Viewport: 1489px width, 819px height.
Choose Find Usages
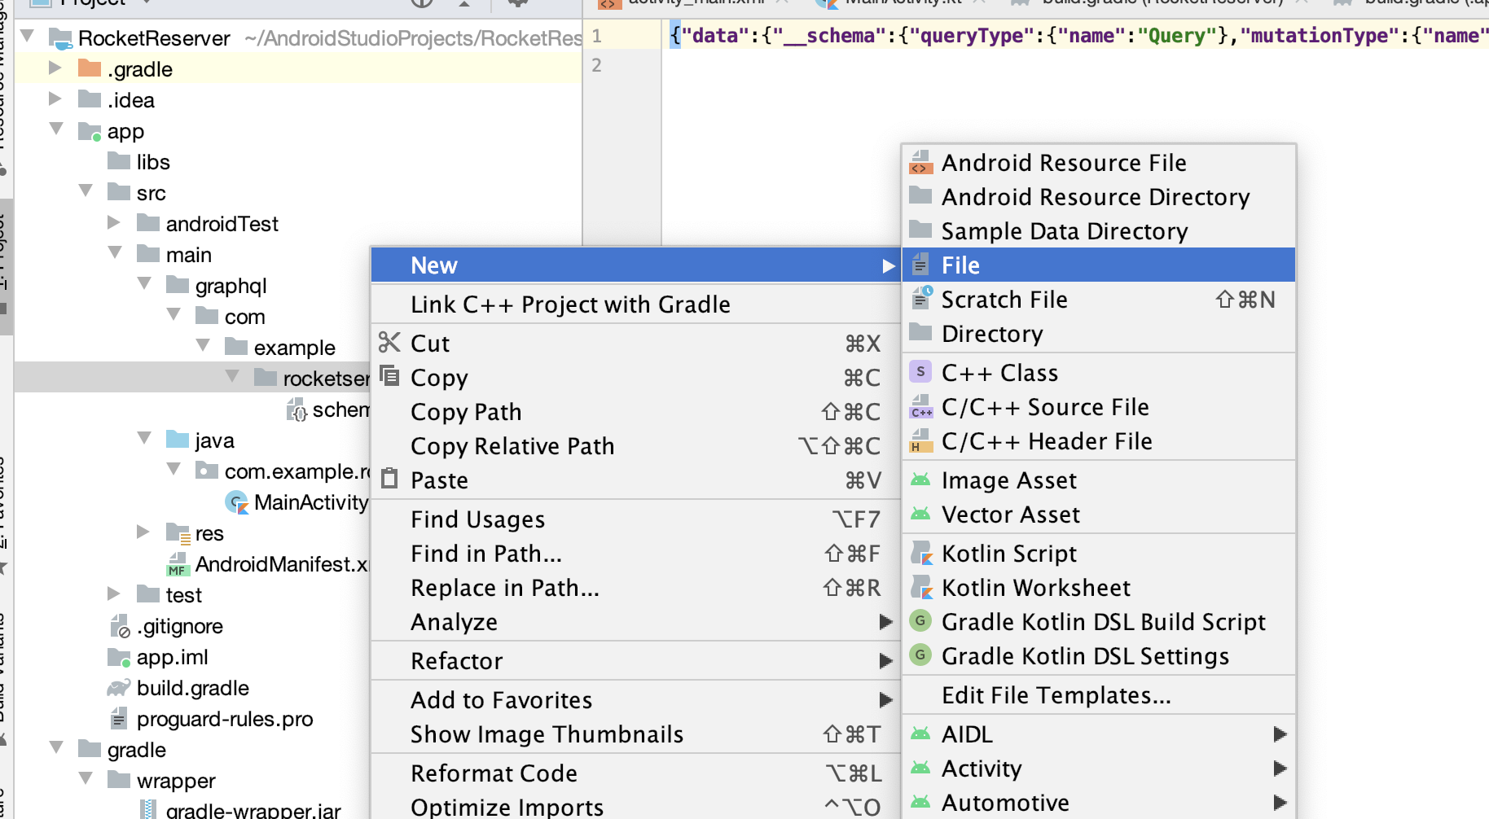pyautogui.click(x=635, y=519)
